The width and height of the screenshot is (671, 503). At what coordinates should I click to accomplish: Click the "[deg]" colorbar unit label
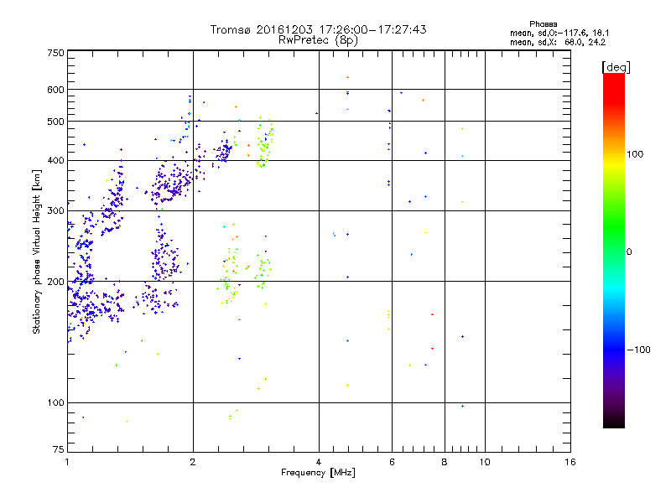616,67
